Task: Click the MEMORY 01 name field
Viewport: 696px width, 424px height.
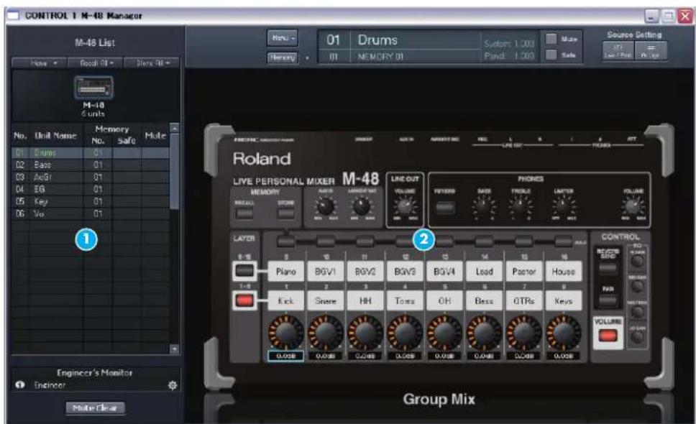Action: [416, 57]
